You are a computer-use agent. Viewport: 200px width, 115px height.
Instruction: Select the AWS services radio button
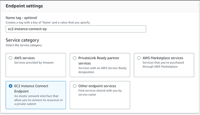point(11,58)
